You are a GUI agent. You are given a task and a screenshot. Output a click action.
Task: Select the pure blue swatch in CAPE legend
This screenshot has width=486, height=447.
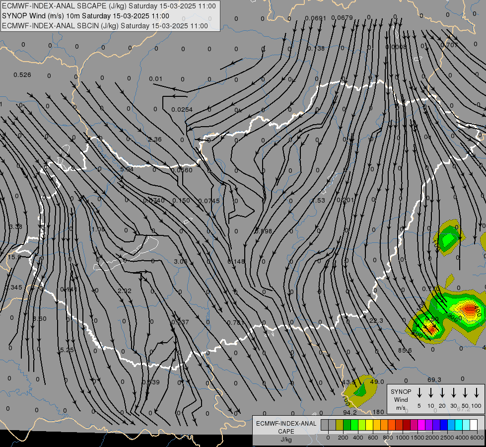(444, 425)
